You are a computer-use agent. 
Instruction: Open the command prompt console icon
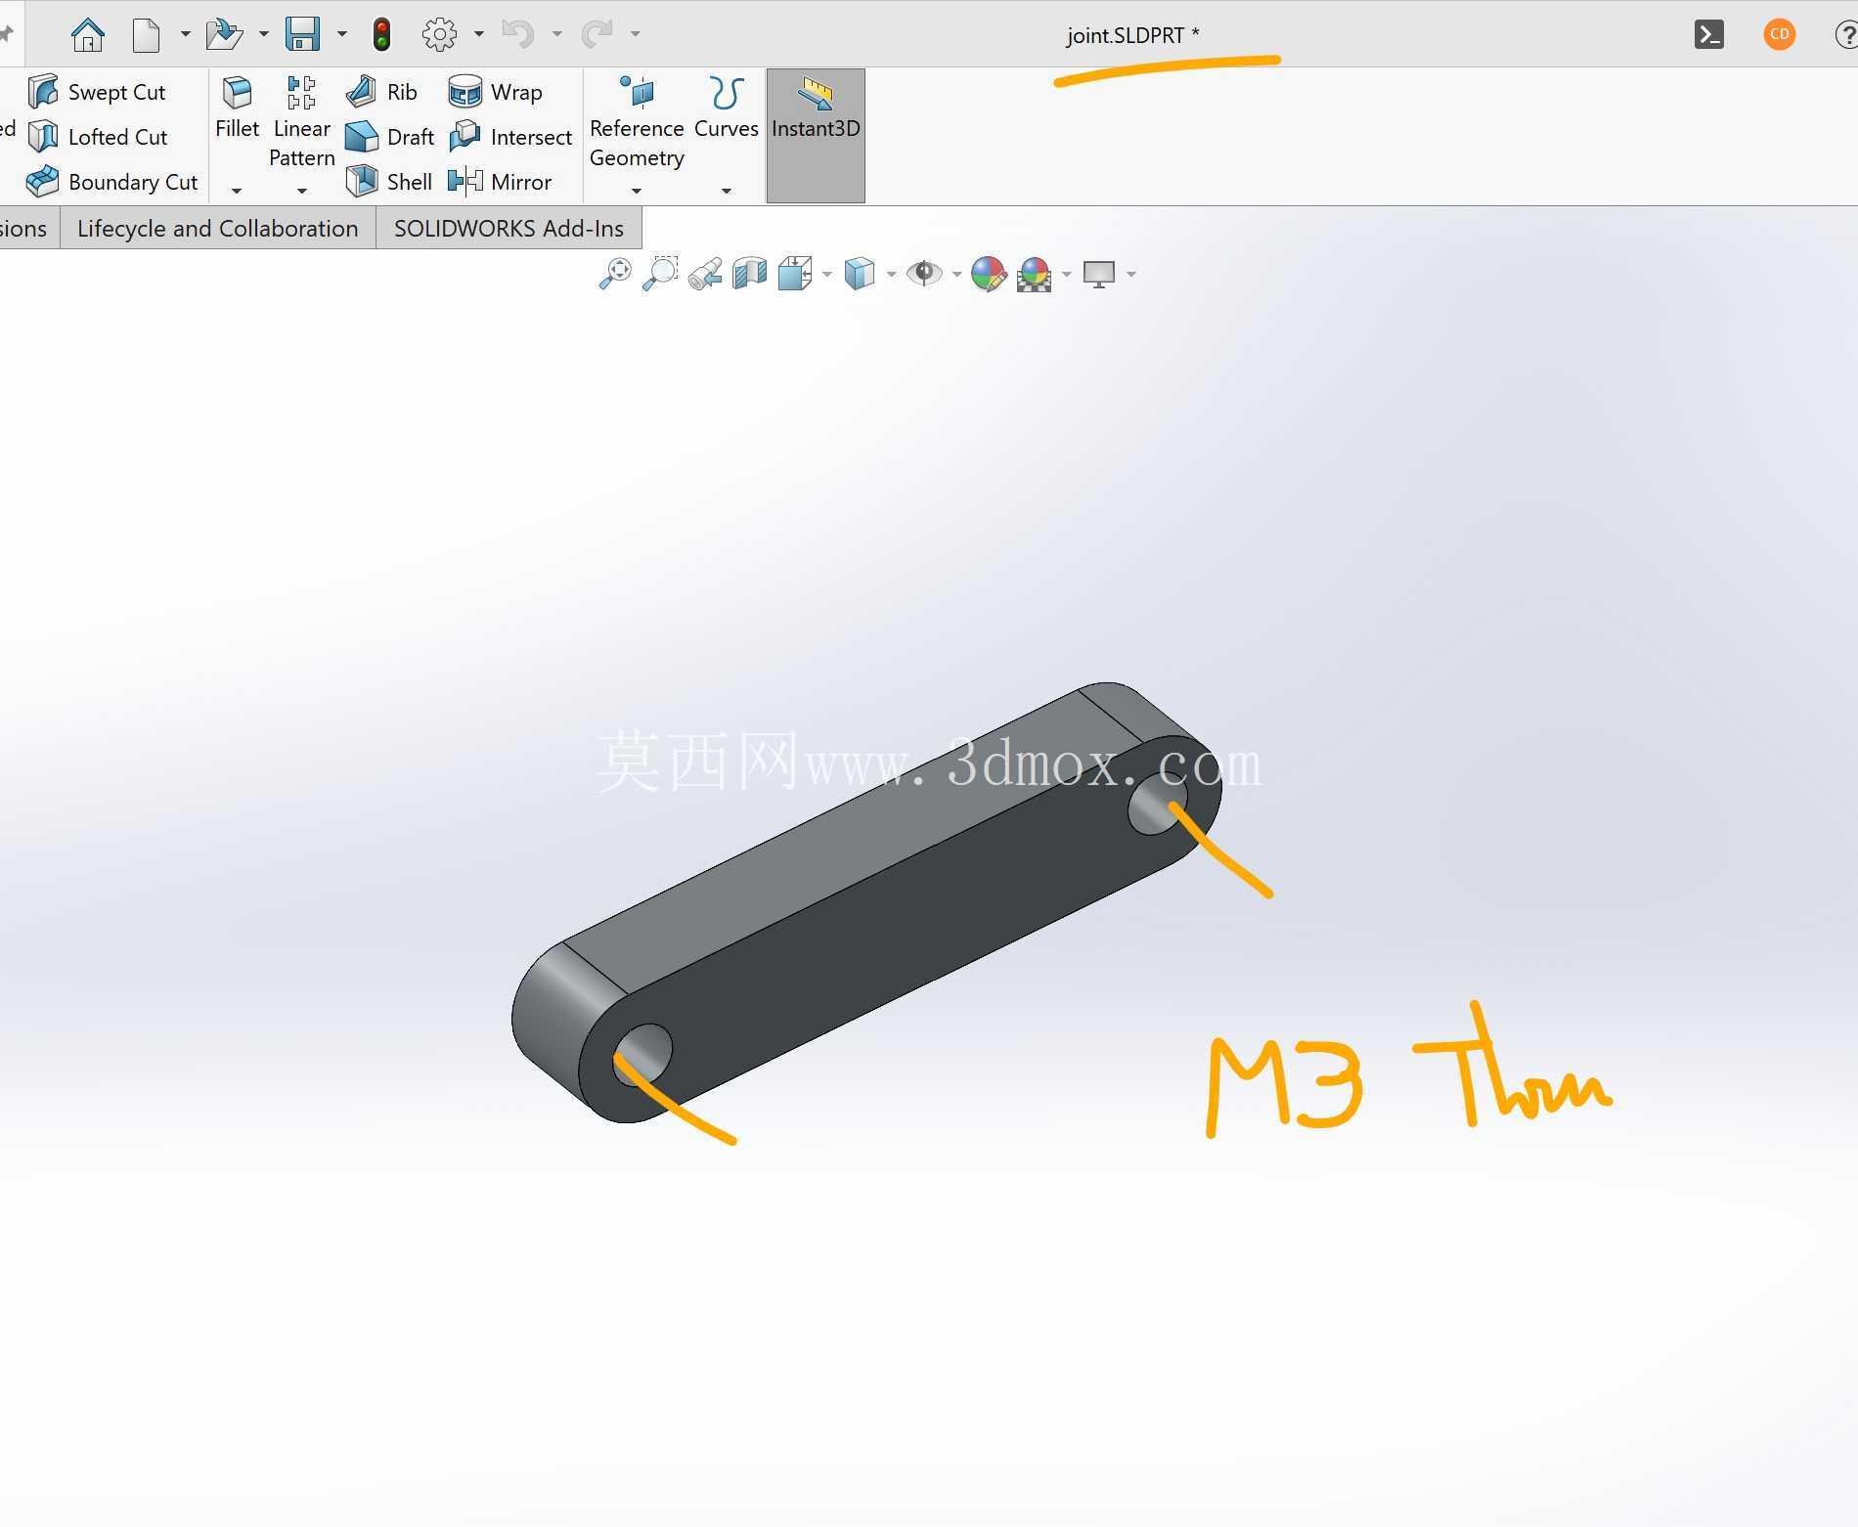1708,34
